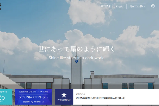The image size is (159, 106).
Task: Open the デジタルパンフレット banner
Action: point(33,97)
